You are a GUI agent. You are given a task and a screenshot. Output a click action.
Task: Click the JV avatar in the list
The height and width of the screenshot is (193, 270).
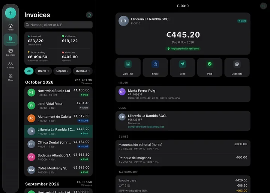tap(31, 105)
